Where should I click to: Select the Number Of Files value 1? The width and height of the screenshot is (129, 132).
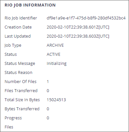48,82
